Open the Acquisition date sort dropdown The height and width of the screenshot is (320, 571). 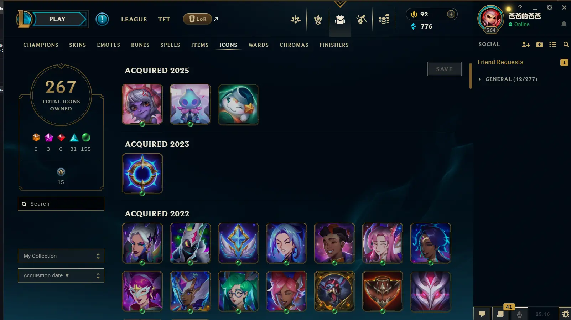[x=61, y=275]
